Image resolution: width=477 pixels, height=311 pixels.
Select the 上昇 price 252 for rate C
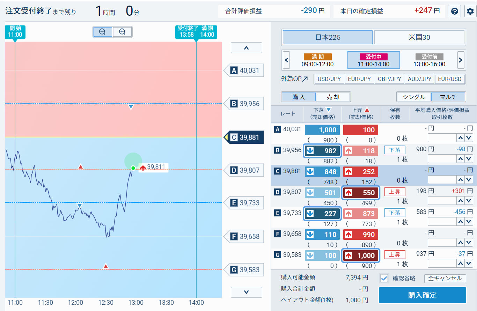pos(361,172)
